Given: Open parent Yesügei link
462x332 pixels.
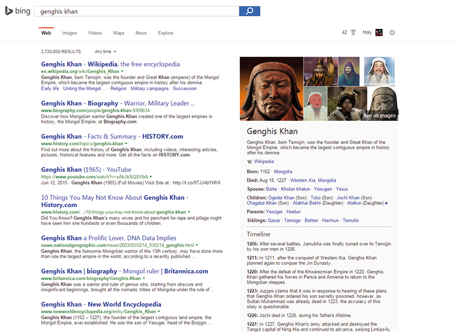Looking at the screenshot, I should click(x=274, y=212).
